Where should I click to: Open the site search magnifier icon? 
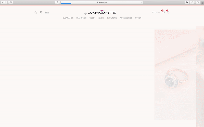click(x=36, y=12)
